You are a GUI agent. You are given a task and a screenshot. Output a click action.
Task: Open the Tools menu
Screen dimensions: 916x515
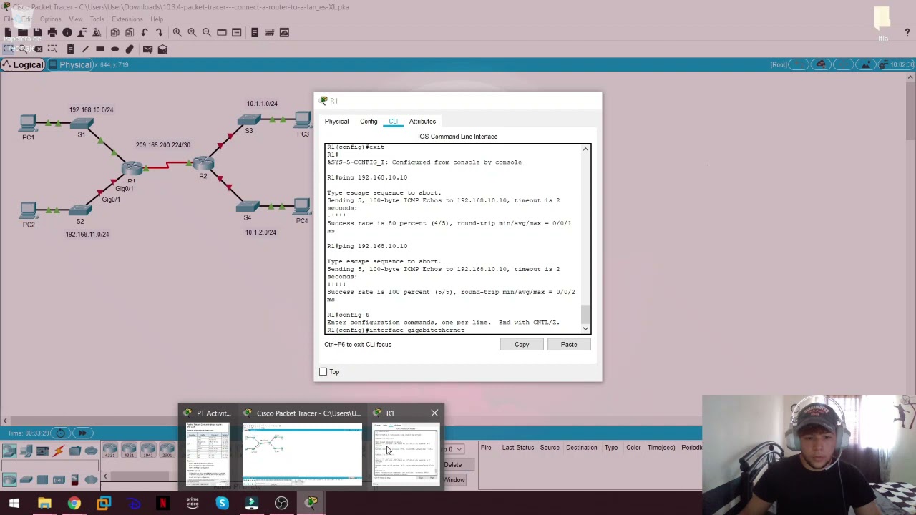(97, 19)
